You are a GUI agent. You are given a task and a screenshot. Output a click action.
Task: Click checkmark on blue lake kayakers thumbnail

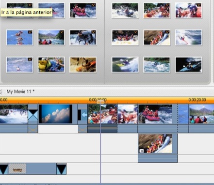point(30,32)
